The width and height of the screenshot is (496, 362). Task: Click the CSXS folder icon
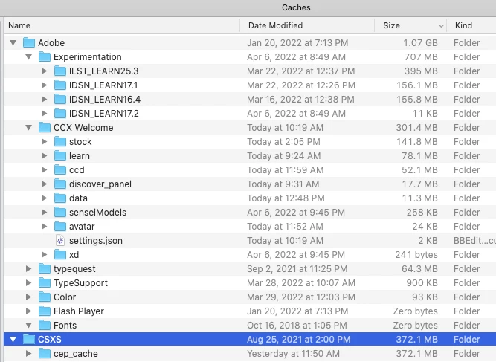tap(29, 340)
